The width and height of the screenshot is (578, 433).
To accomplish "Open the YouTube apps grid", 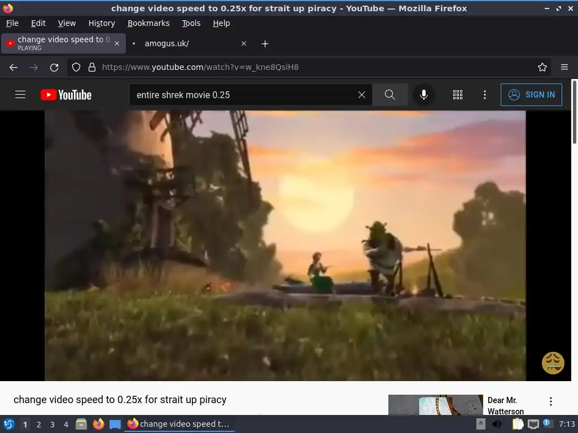I will [457, 95].
